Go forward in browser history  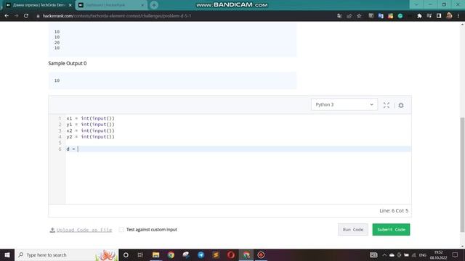pyautogui.click(x=16, y=16)
